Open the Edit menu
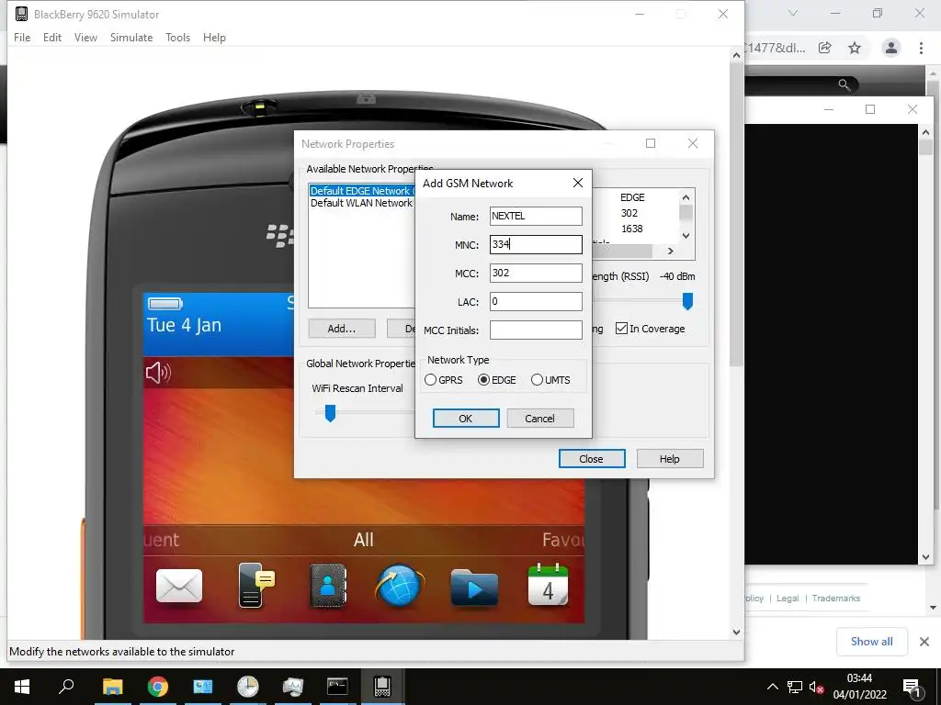This screenshot has width=941, height=705. click(52, 37)
